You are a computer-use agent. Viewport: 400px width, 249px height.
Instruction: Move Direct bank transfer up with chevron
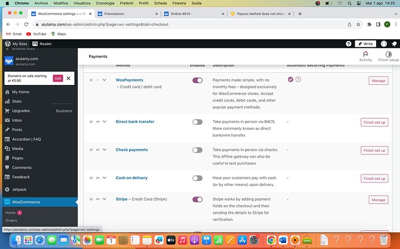[98, 121]
